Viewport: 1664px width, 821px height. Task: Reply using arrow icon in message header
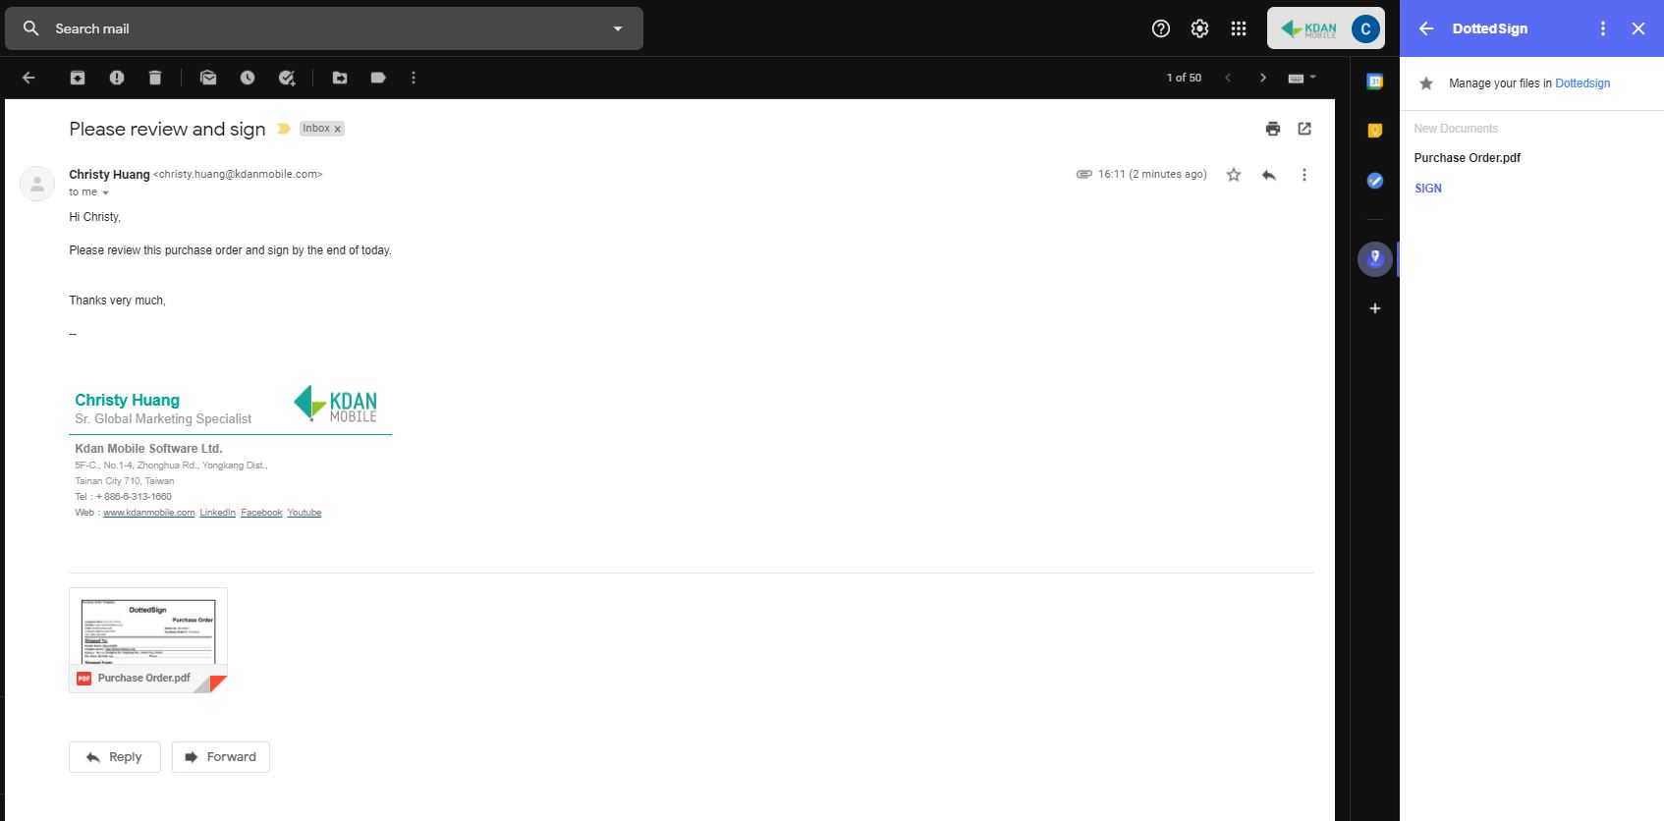[x=1269, y=175]
